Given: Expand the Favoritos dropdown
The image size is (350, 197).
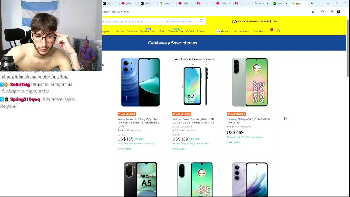Looking at the screenshot, I should [258, 31].
